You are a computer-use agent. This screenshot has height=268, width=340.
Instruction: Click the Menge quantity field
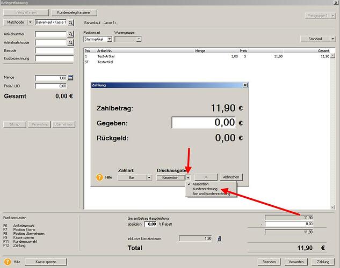[x=51, y=78]
